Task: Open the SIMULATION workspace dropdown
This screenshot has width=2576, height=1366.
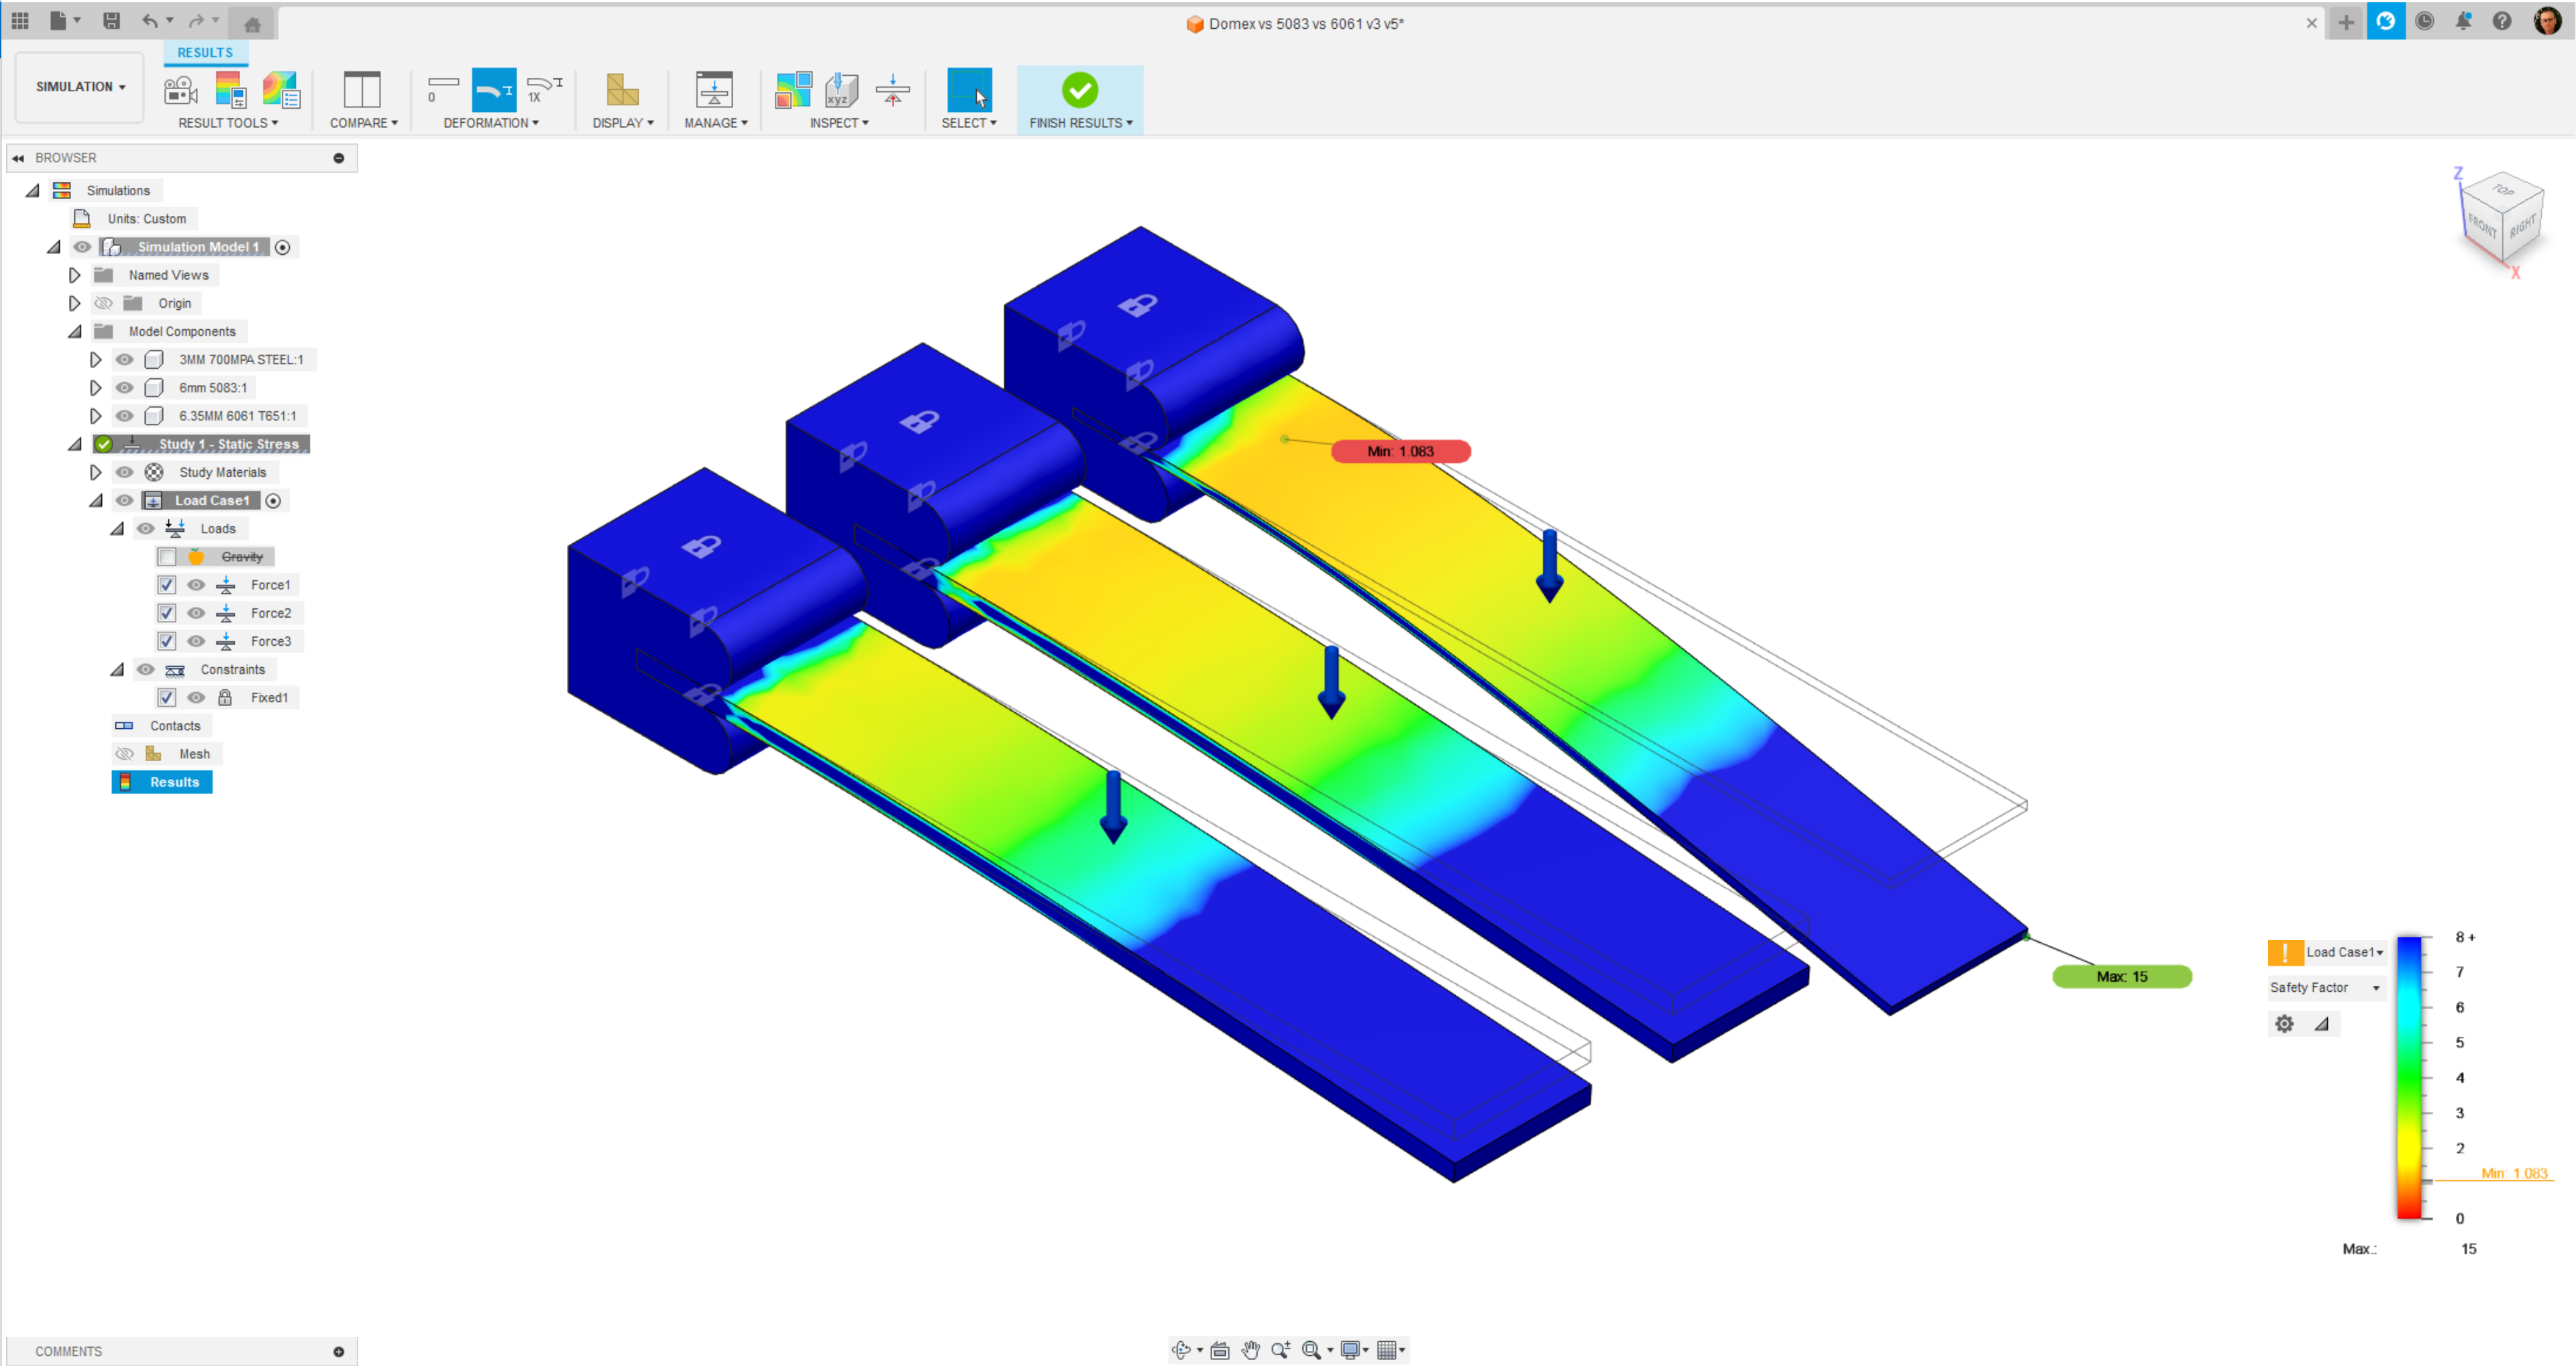Action: pos(80,87)
